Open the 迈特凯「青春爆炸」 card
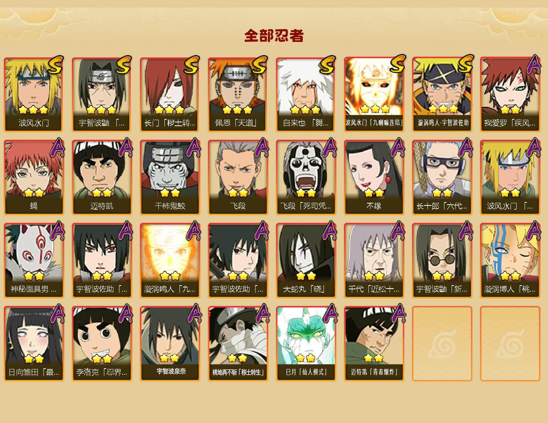The image size is (548, 423). click(x=374, y=344)
